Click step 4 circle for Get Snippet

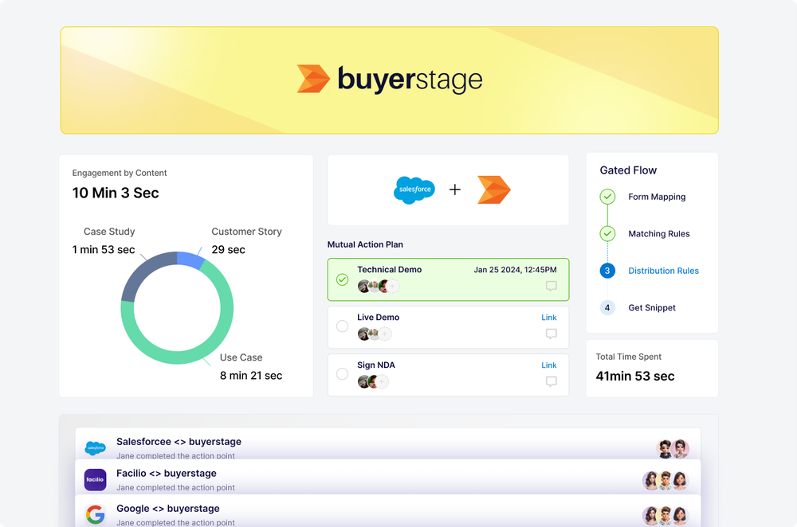coord(607,307)
